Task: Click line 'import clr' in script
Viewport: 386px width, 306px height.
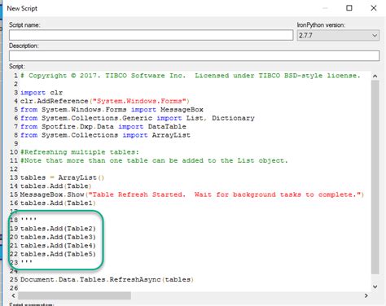Action: (x=42, y=93)
